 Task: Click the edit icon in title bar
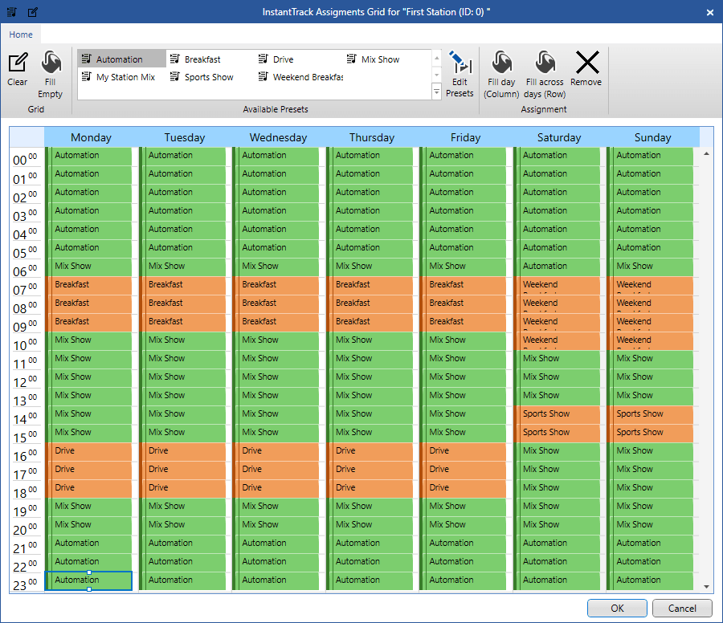click(32, 12)
